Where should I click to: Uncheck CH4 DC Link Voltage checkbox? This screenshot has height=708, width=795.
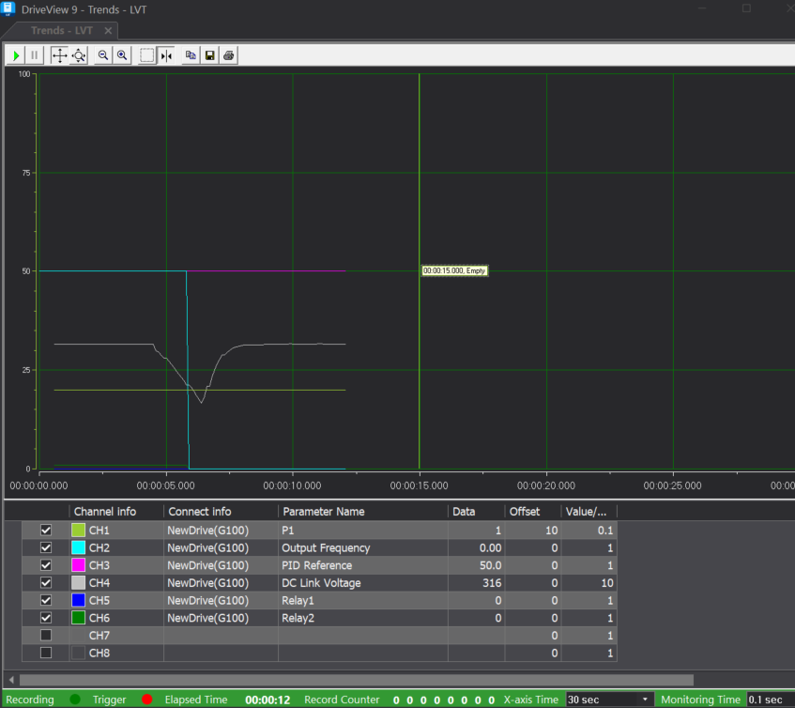tap(46, 583)
